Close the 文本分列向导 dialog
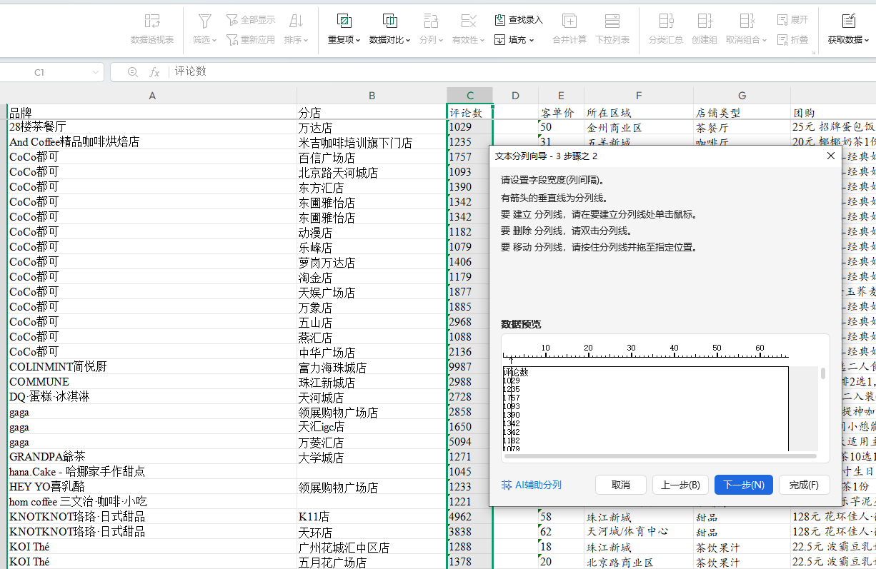876x569 pixels. (x=831, y=156)
